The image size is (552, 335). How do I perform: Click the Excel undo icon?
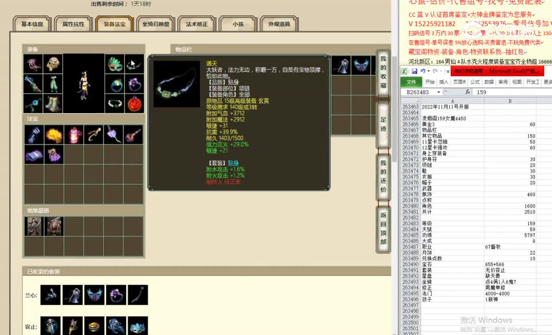pos(423,71)
